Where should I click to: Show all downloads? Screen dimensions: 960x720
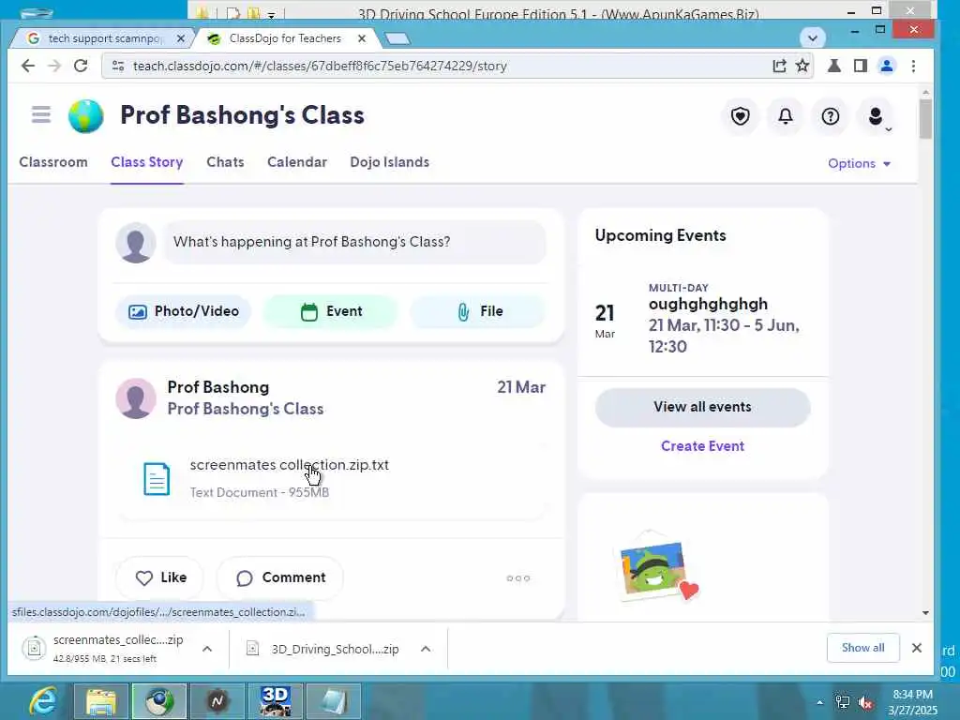862,648
